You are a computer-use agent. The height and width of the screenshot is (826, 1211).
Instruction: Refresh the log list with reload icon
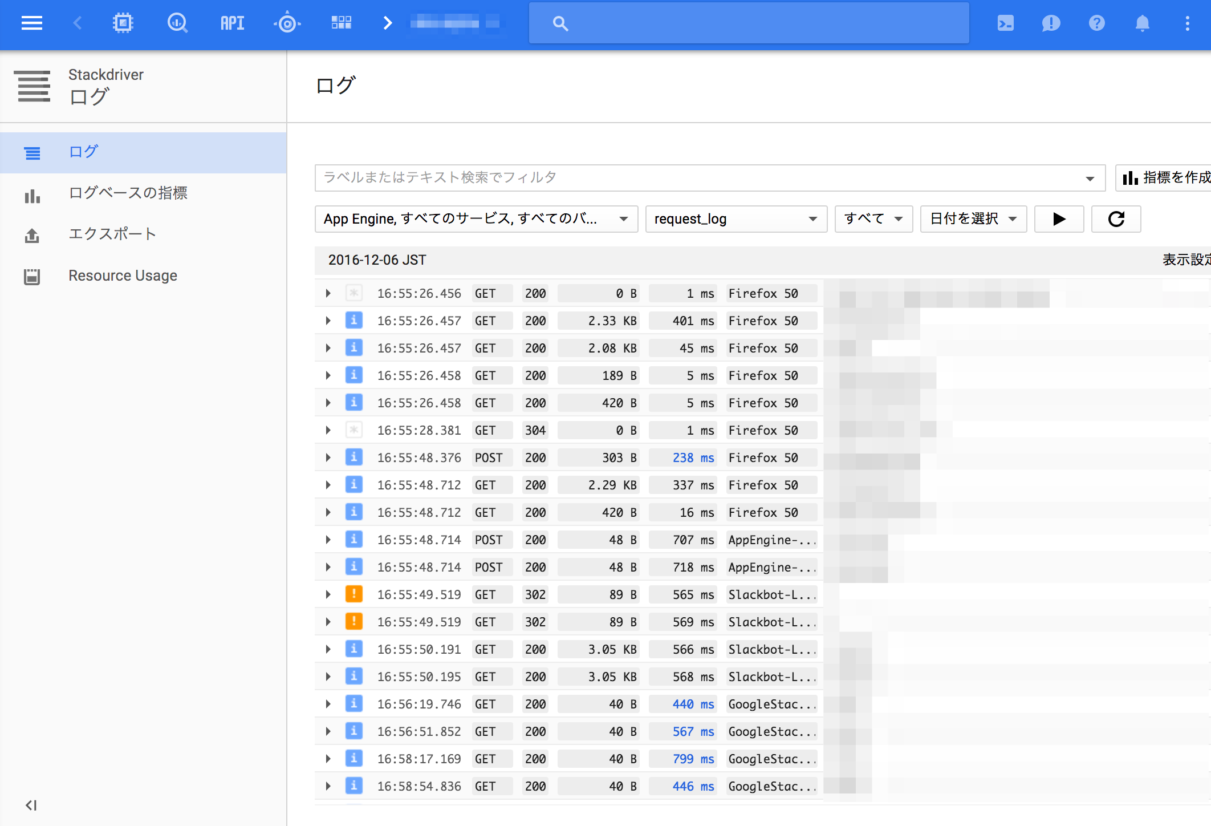click(1116, 218)
